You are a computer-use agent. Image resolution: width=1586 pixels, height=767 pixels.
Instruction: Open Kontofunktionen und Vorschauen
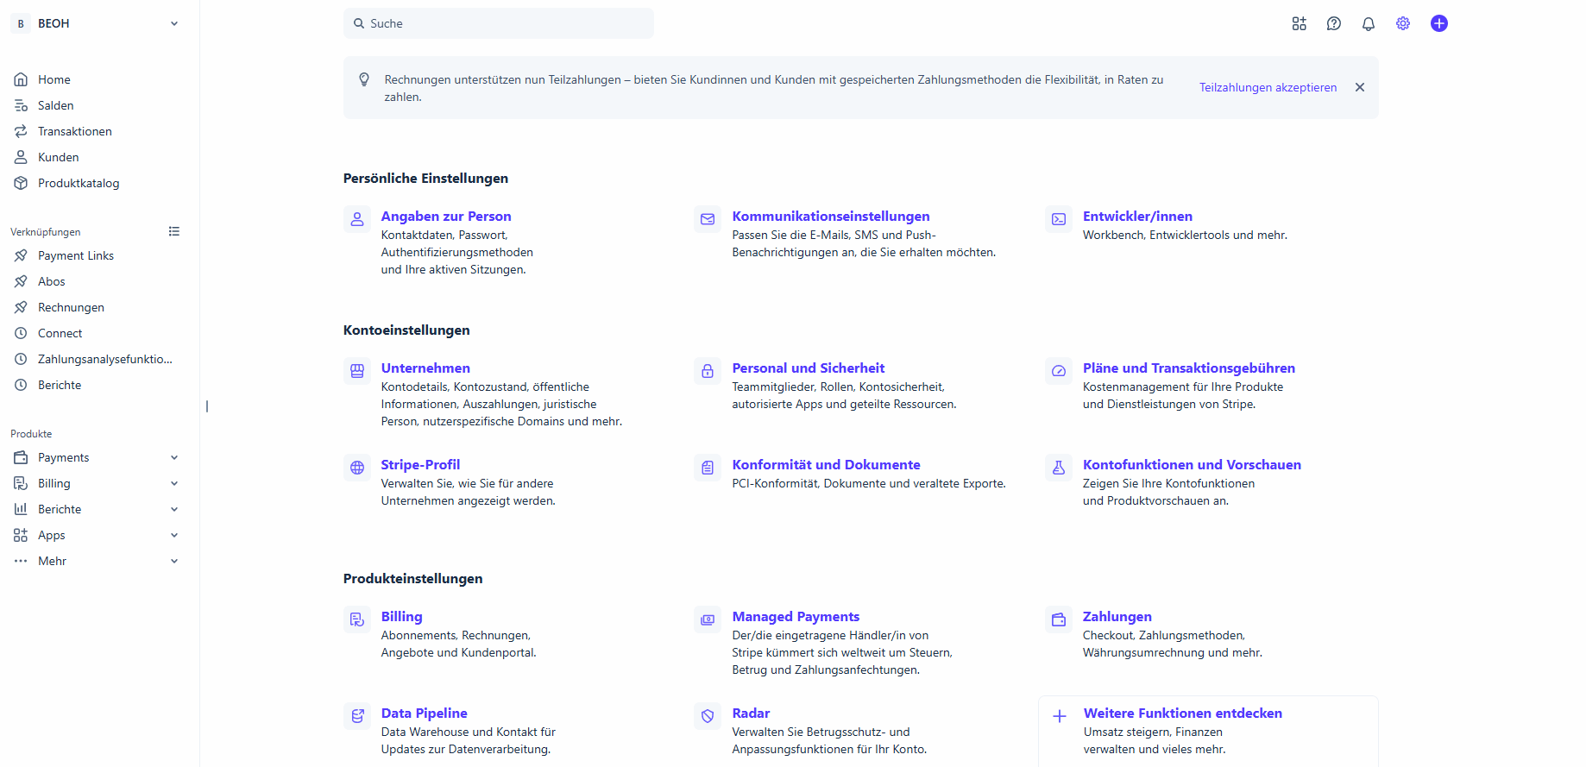tap(1192, 464)
